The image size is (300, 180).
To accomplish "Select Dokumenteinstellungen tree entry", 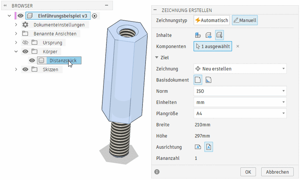I will click(59, 25).
